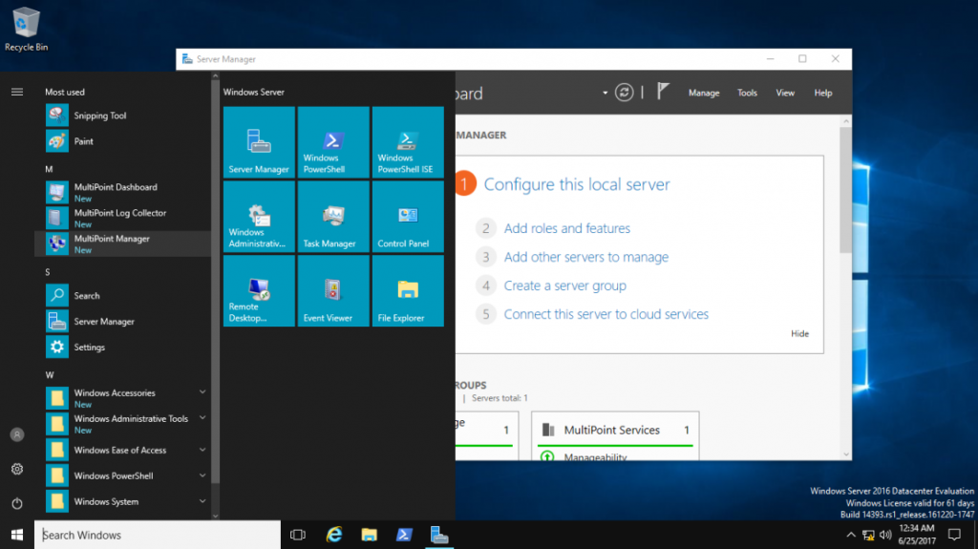Hide the Server Manager welcome tile
This screenshot has height=549, width=978.
pos(799,334)
